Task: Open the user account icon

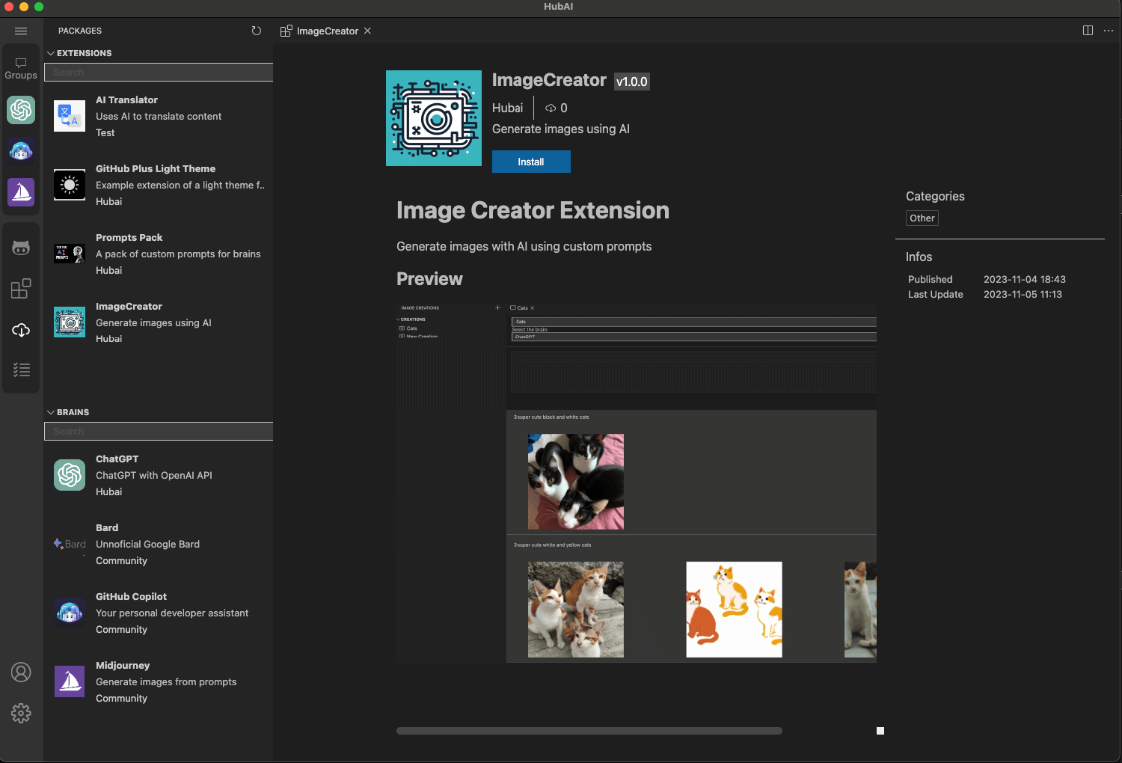Action: (21, 672)
